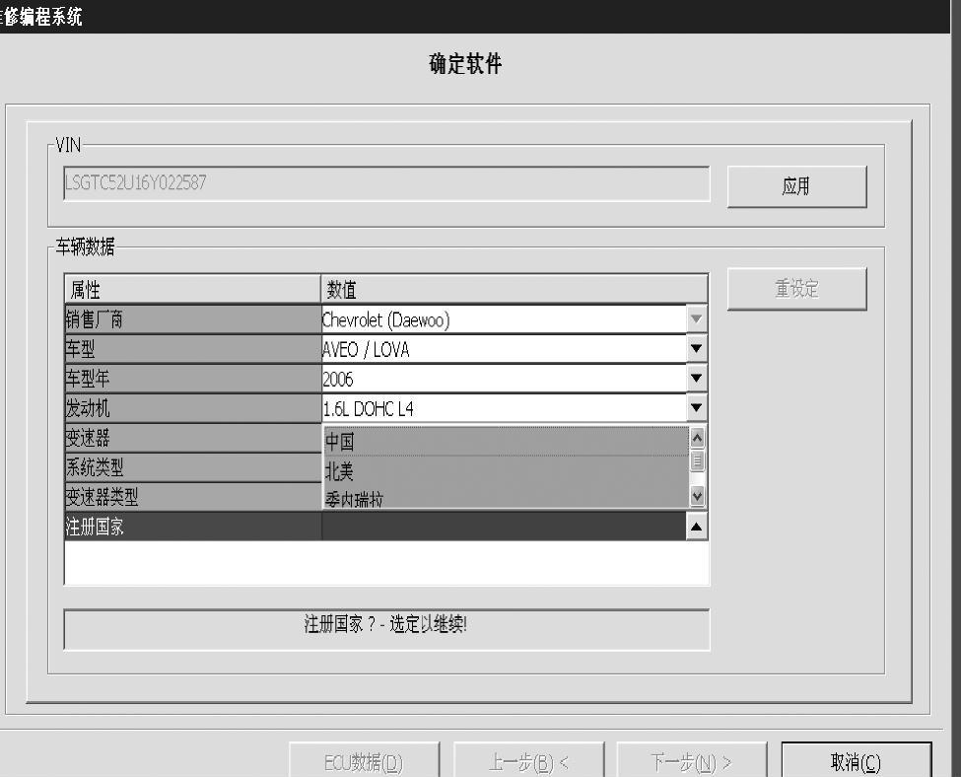The width and height of the screenshot is (961, 777).
Task: Click the country list scrollbar thumb
Action: click(x=699, y=459)
